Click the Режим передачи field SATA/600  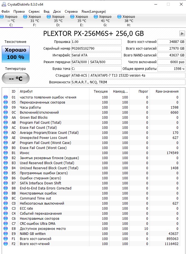[x=96, y=62]
